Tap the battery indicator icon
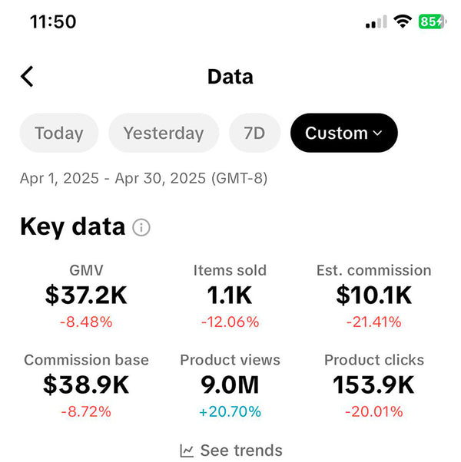 coord(431,22)
